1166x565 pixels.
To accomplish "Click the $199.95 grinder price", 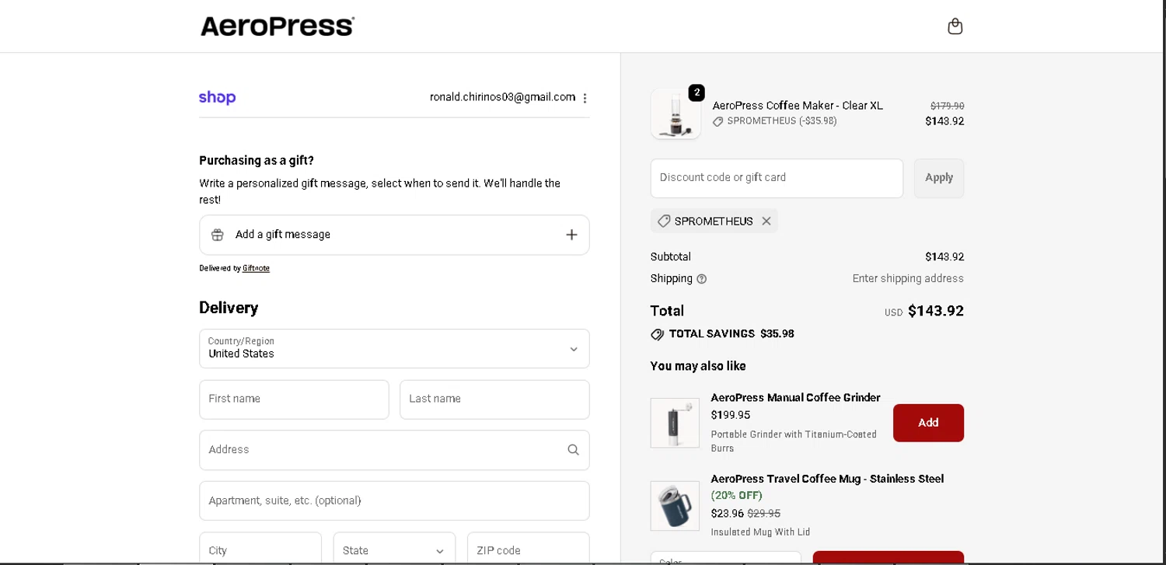I will [x=730, y=415].
